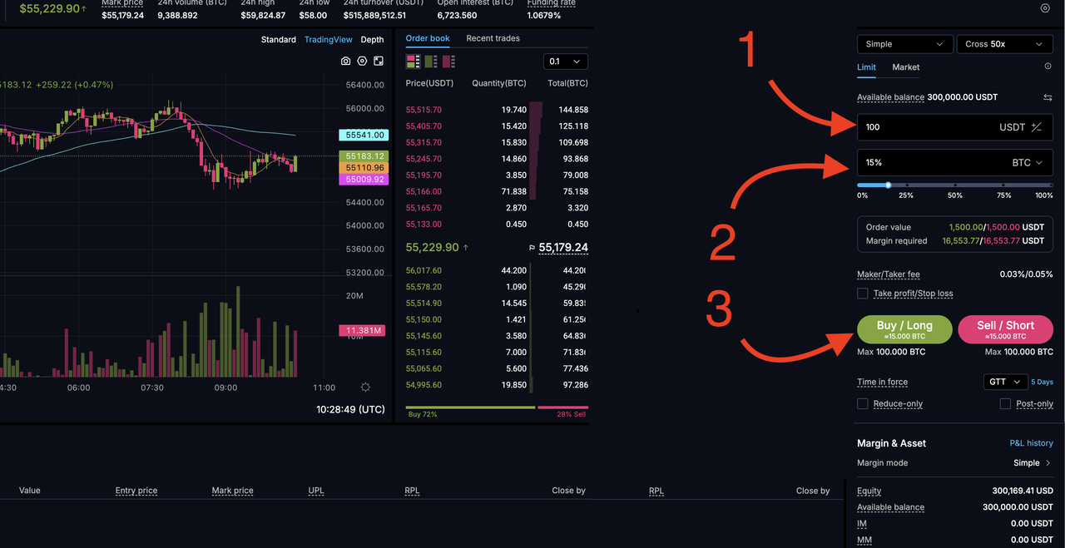Click flag icon next to mark price 55,179.24
The image size is (1065, 548).
click(532, 248)
